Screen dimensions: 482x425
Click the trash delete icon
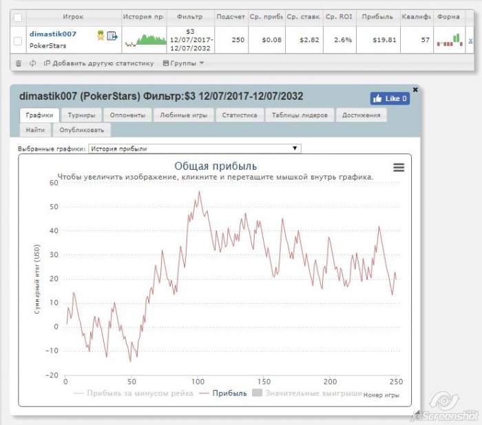click(19, 63)
